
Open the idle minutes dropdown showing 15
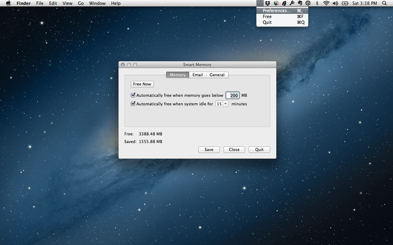[x=222, y=104]
